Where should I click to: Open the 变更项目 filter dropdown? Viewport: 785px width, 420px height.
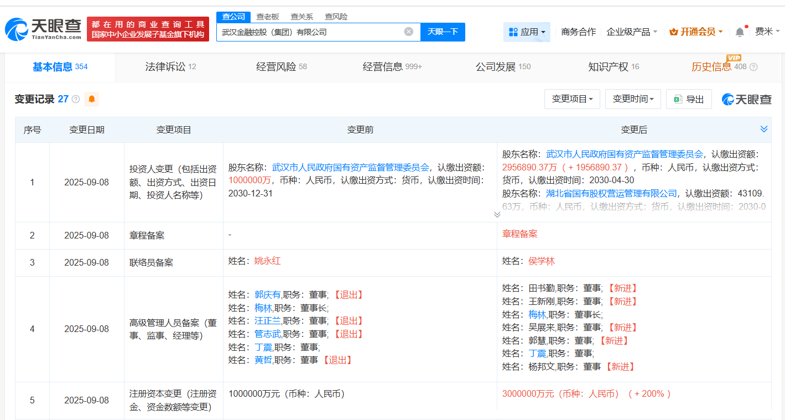[x=572, y=98]
